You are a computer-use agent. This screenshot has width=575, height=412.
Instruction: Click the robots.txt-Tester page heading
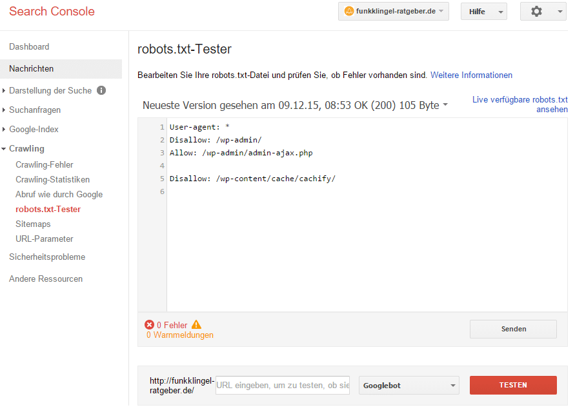pyautogui.click(x=185, y=49)
